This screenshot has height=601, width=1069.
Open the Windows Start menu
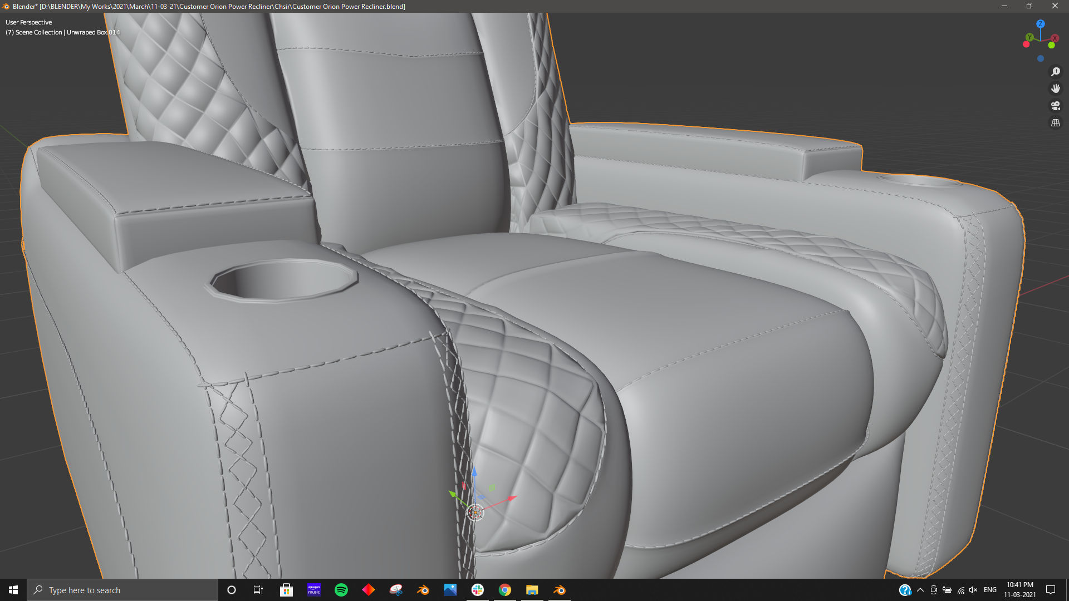point(13,590)
